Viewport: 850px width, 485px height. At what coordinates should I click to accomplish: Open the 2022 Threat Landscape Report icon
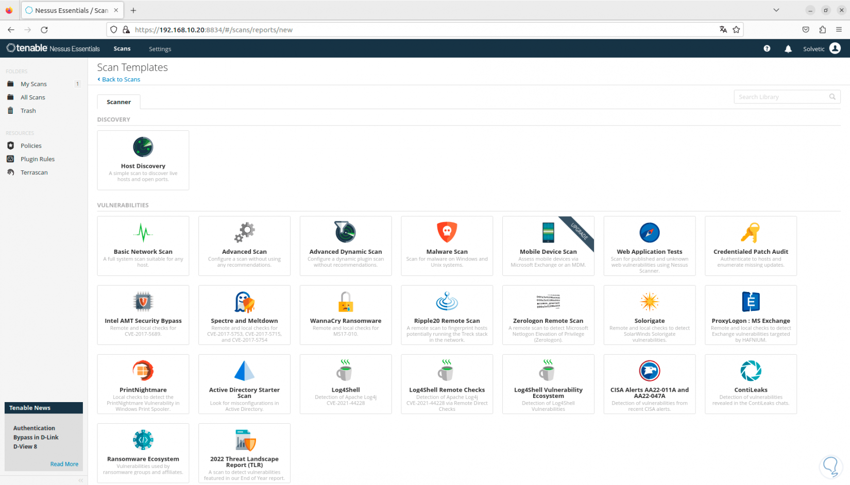(245, 440)
